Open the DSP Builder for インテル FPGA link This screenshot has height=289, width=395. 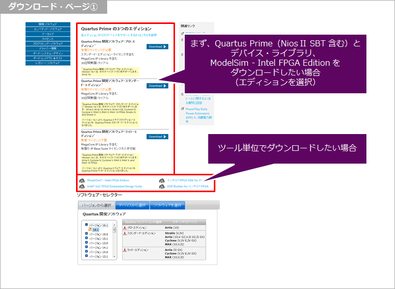[188, 187]
